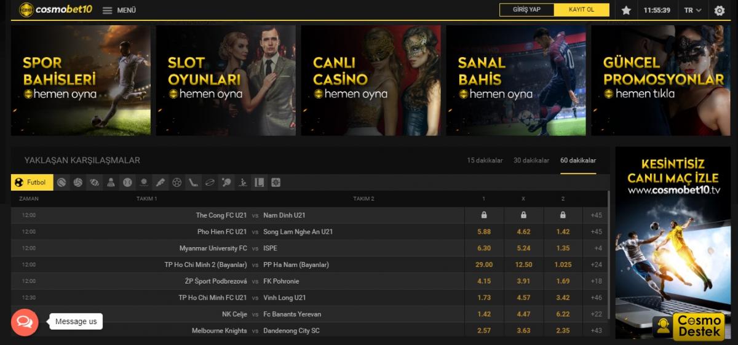The image size is (738, 345).
Task: Expand +46 markets for TP Ho Chi Minh FC U21
Action: click(x=595, y=298)
